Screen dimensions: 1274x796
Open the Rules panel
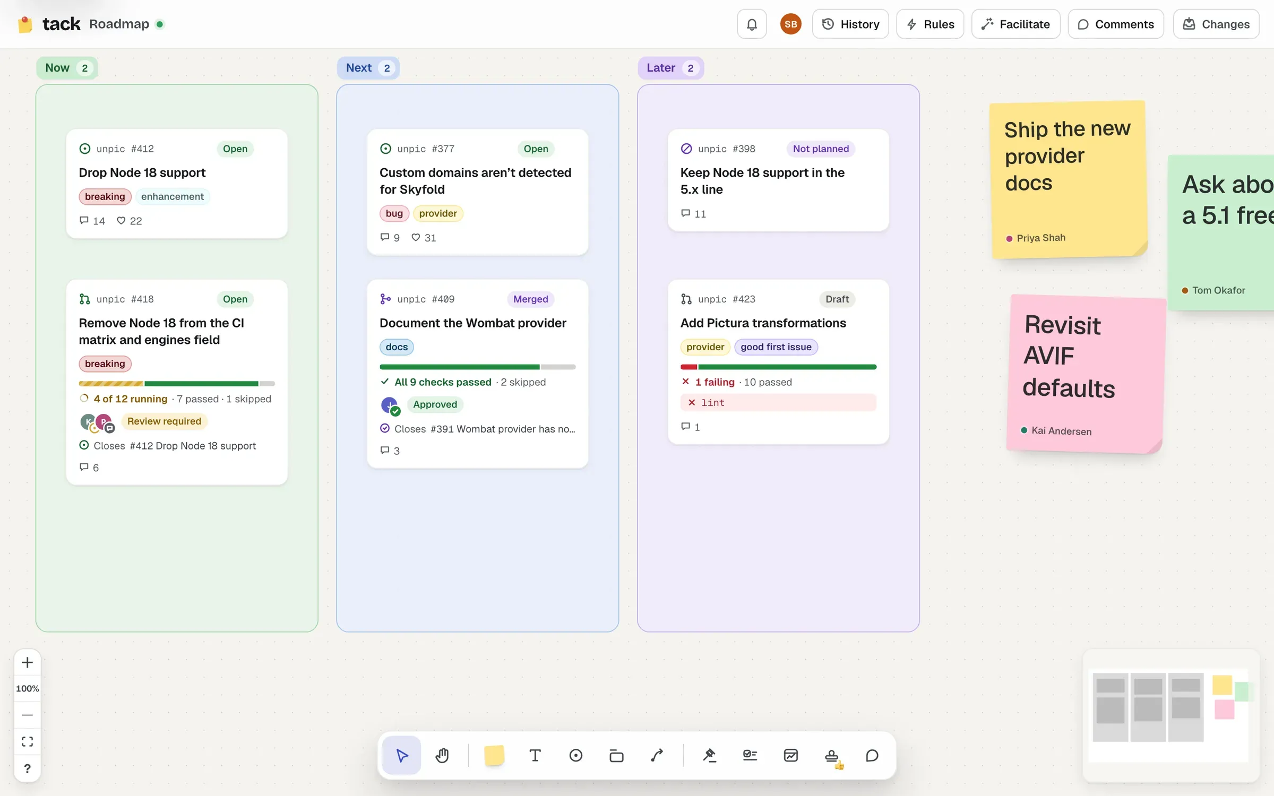click(930, 24)
